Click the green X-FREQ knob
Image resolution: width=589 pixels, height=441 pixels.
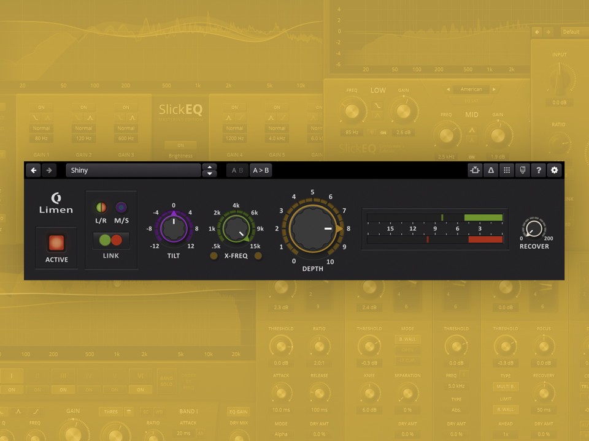click(236, 228)
